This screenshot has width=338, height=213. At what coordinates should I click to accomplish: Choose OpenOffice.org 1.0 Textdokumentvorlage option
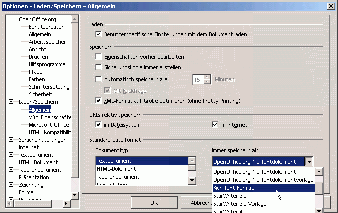coord(264,180)
